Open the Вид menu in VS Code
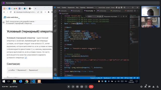This screenshot has width=161, height=90. (77, 7)
